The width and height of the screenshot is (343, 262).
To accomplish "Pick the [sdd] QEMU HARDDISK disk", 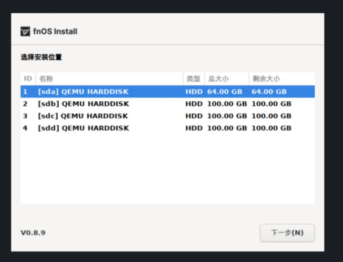I will pos(83,128).
